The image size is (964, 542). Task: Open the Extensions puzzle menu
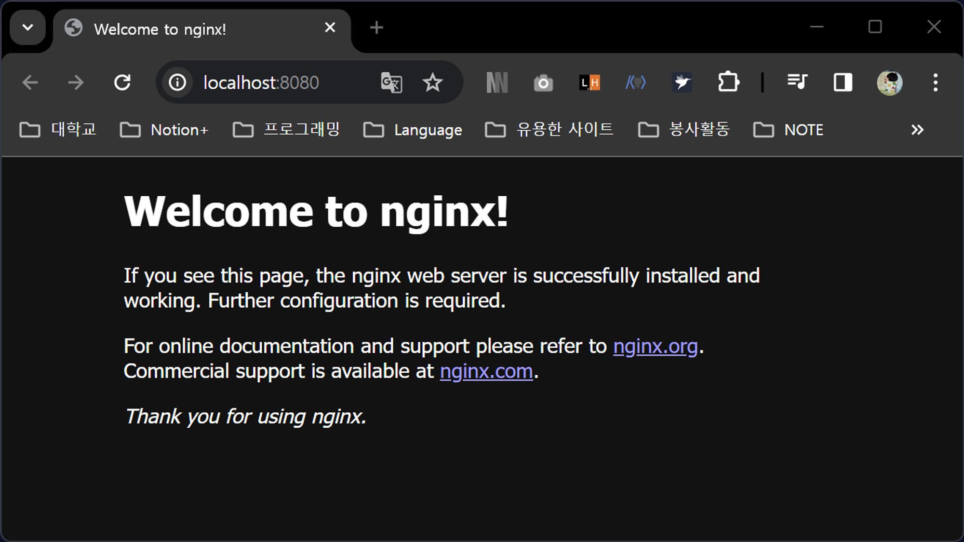tap(728, 82)
